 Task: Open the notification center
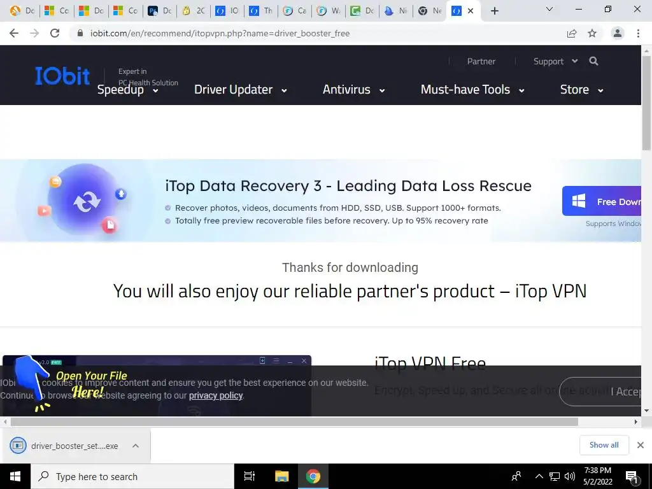(x=632, y=476)
